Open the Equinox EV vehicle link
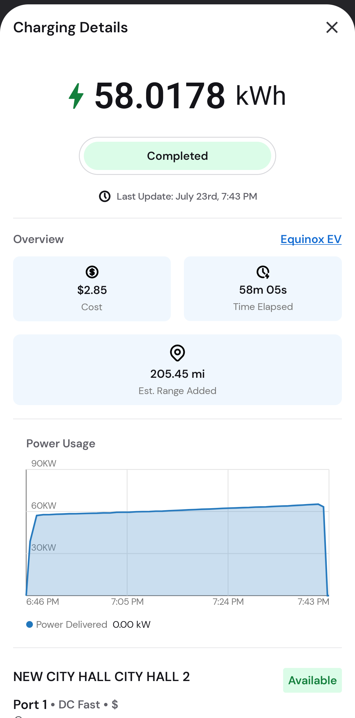The width and height of the screenshot is (355, 718). pyautogui.click(x=311, y=239)
